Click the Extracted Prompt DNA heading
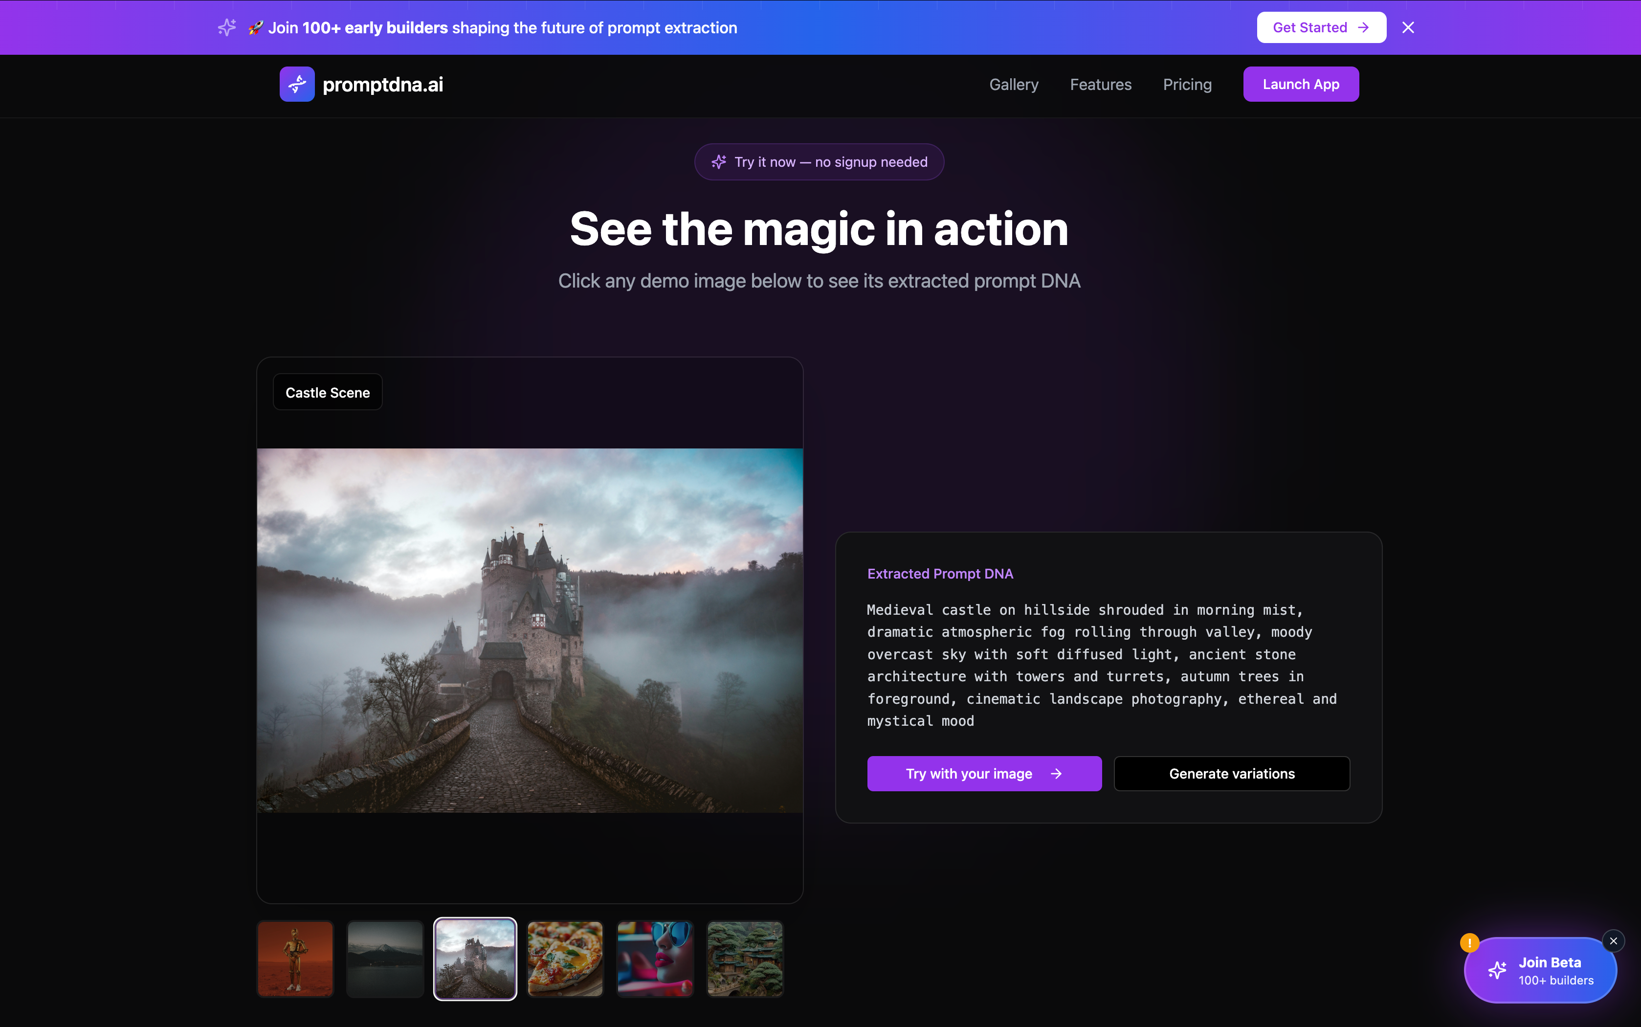 click(x=940, y=573)
